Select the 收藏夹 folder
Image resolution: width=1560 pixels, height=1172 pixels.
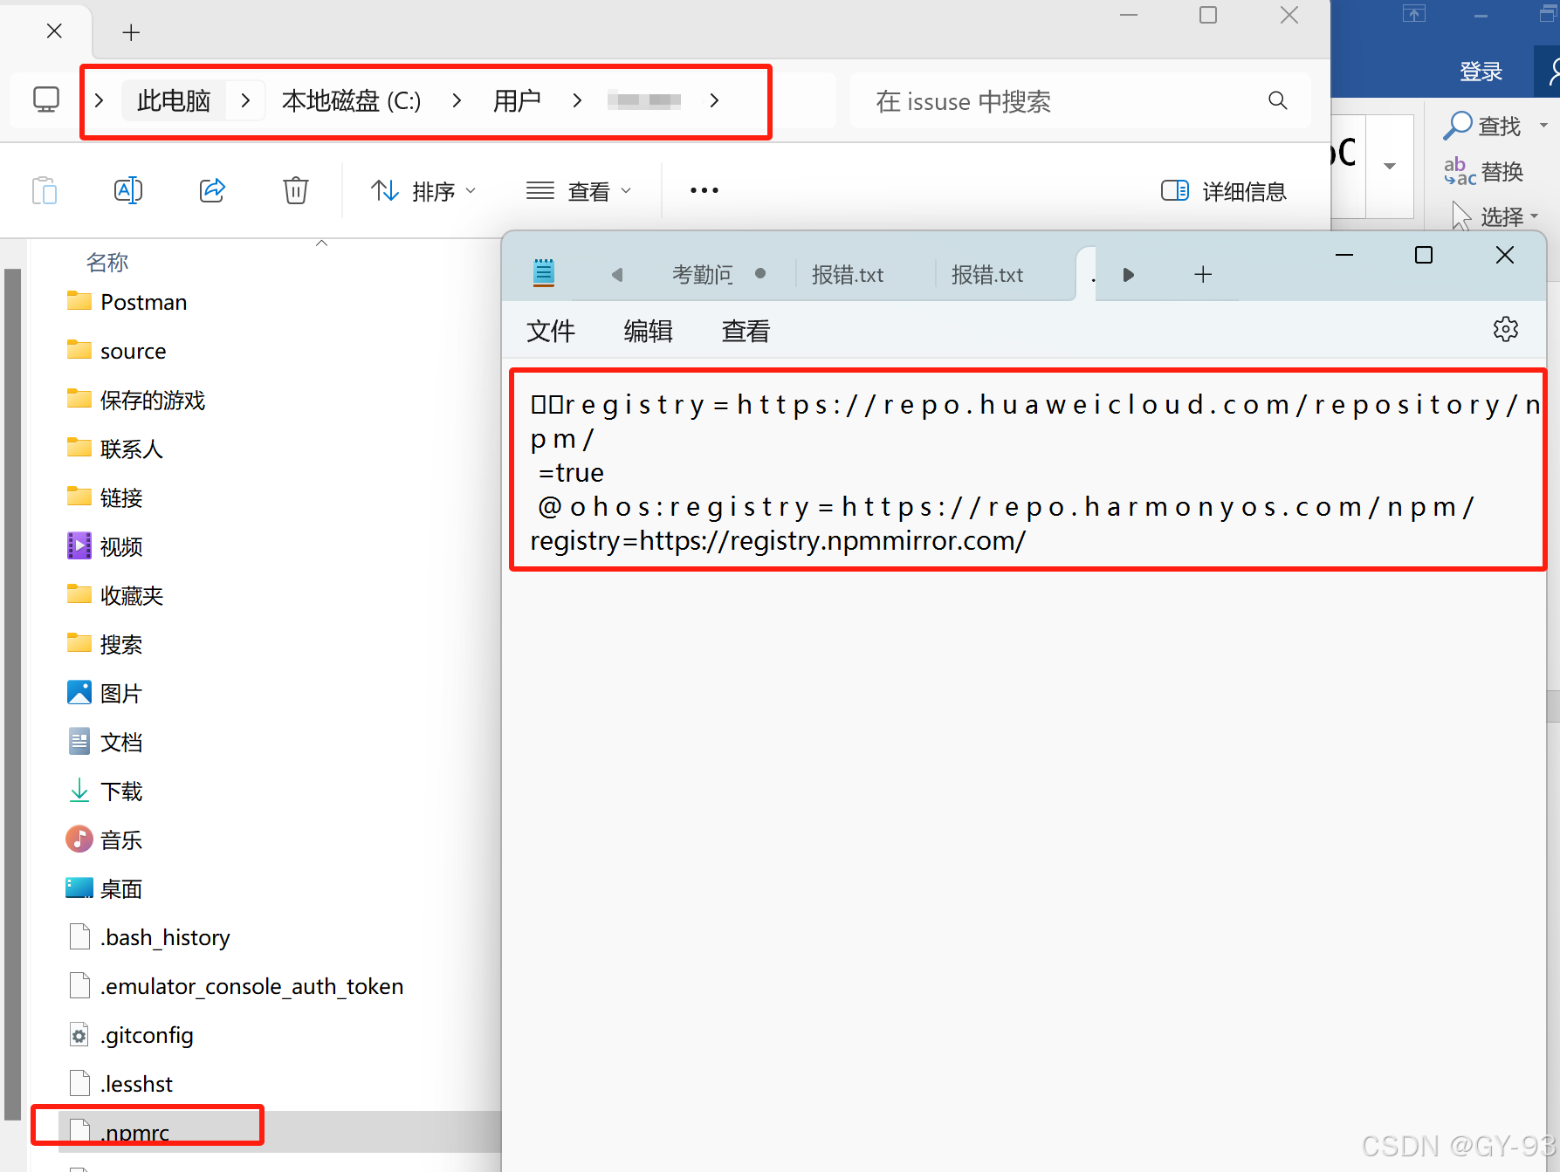pos(115,595)
